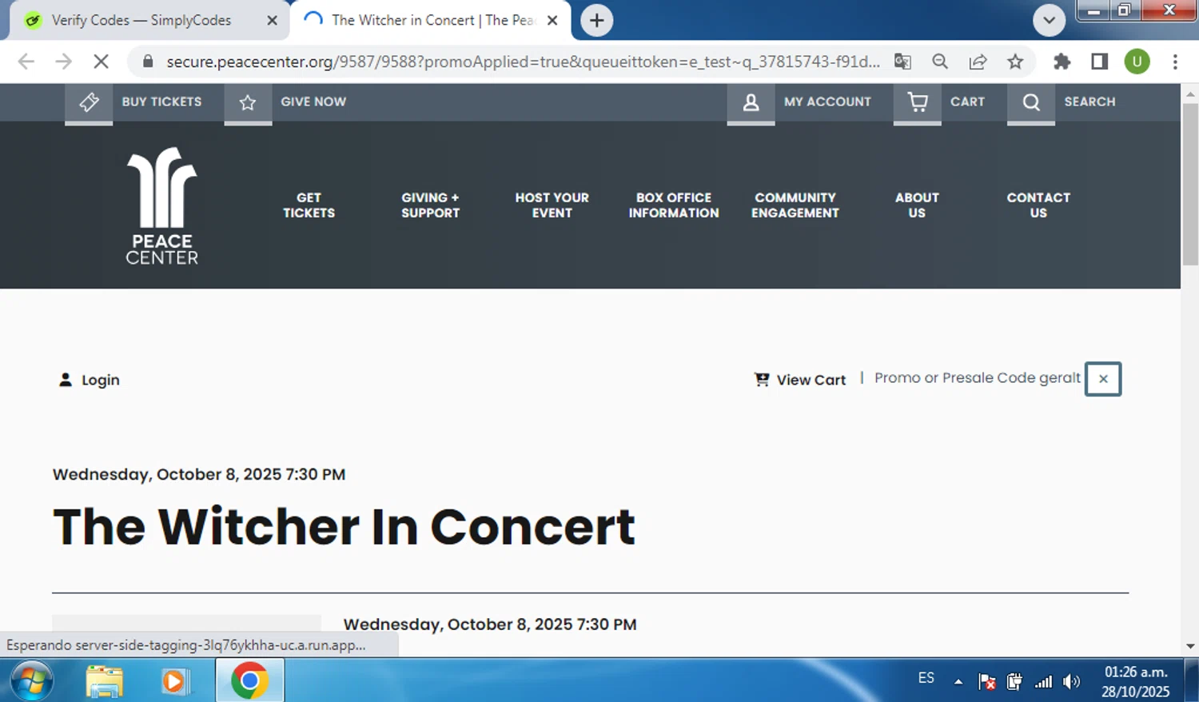This screenshot has width=1199, height=702.
Task: Show hidden system tray icons
Action: (x=958, y=681)
